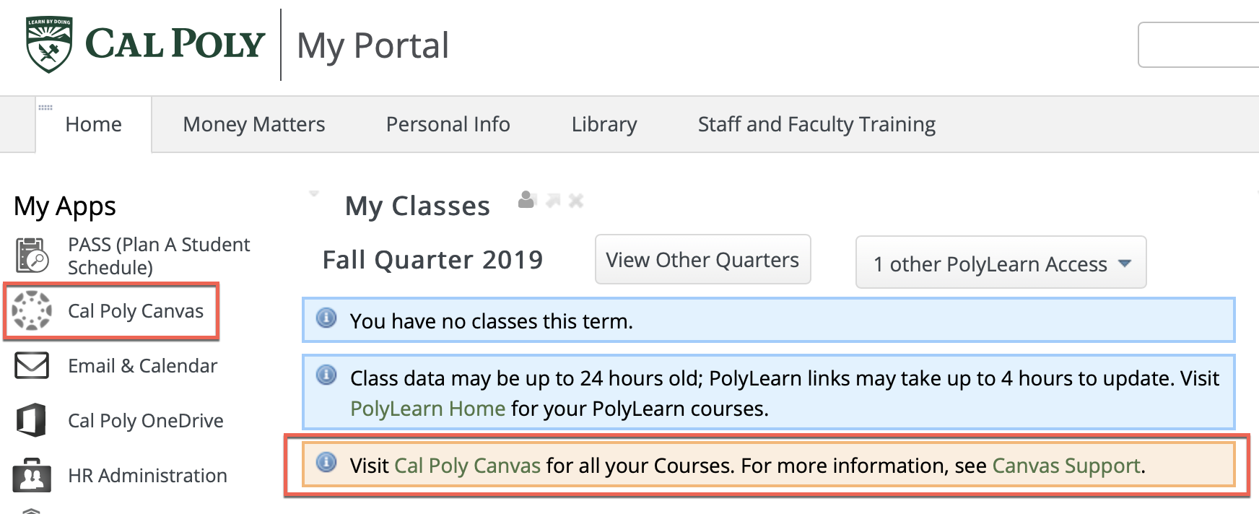
Task: Click the arrow icon beside My Classes
Action: point(553,200)
